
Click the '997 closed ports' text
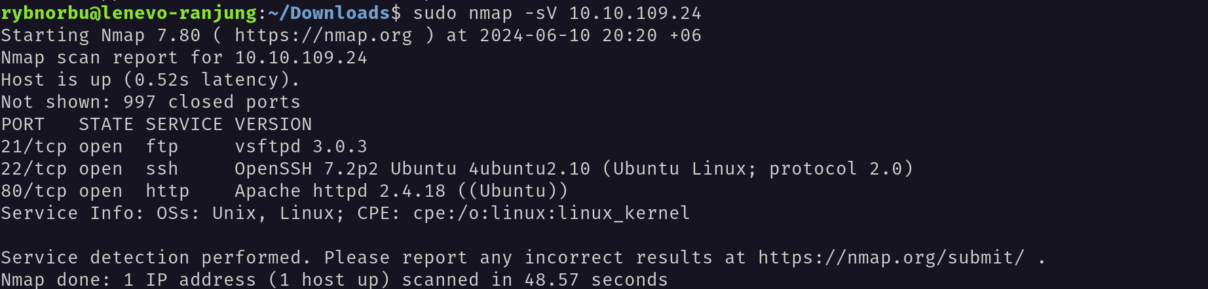click(212, 102)
